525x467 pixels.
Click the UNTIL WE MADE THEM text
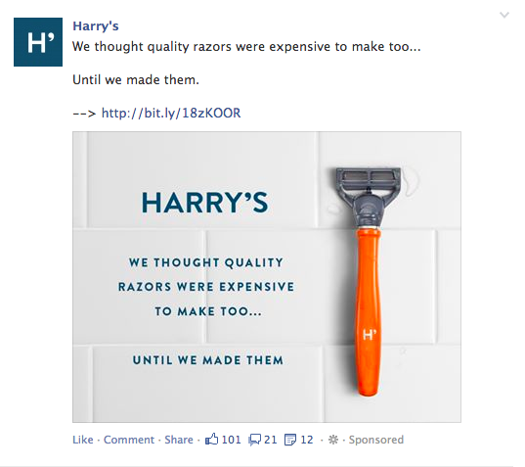[208, 360]
